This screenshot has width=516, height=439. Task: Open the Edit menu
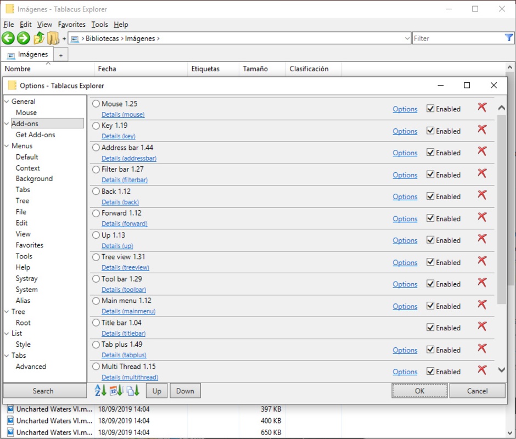click(x=25, y=24)
